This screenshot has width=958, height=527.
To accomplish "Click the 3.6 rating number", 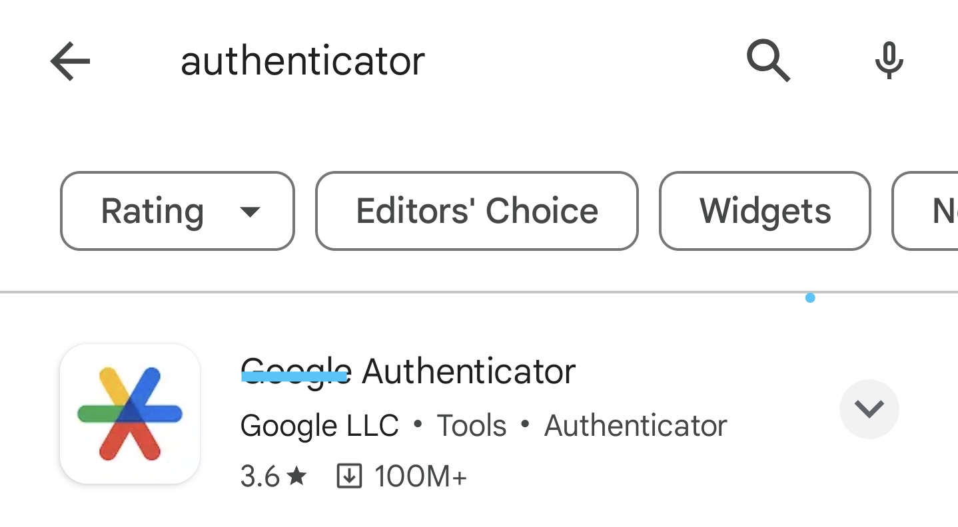I will pyautogui.click(x=260, y=476).
